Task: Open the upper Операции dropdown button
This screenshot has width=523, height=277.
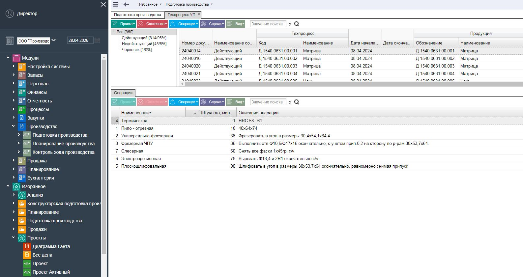Action: click(x=184, y=24)
